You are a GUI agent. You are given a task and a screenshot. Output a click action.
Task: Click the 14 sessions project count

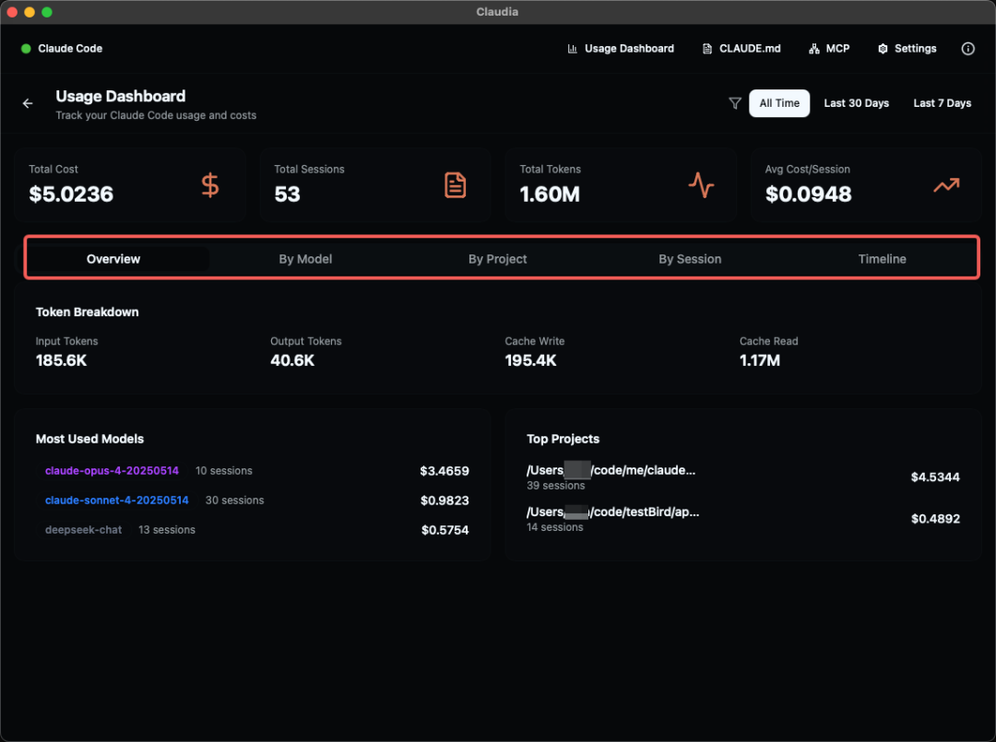coord(554,527)
